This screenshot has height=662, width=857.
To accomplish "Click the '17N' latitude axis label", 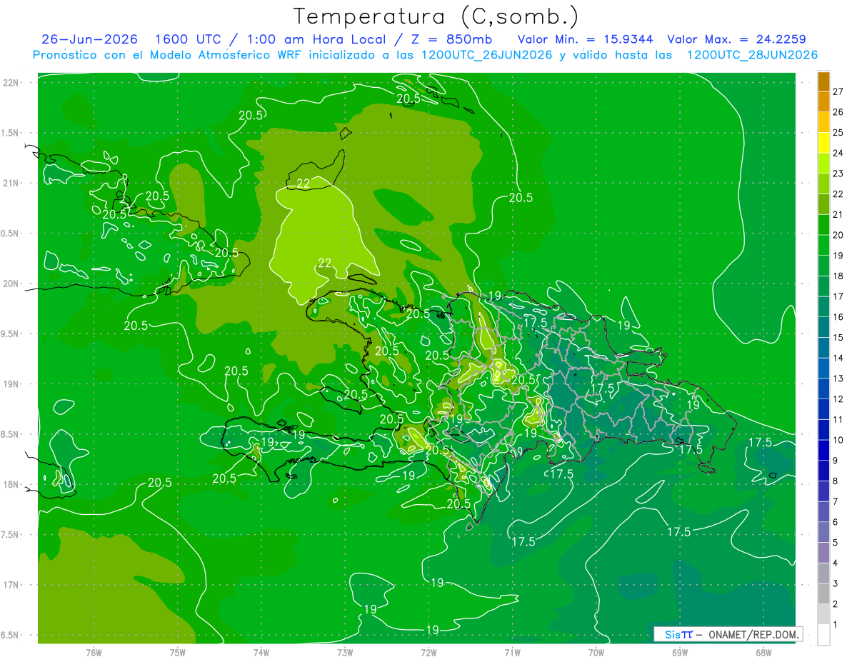I will point(11,585).
